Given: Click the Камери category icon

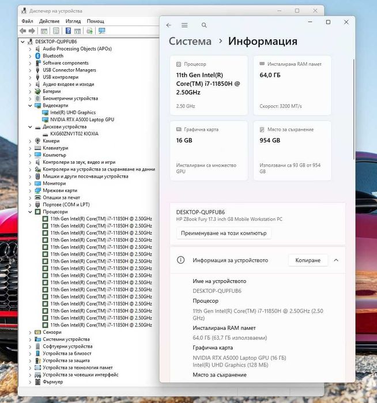Looking at the screenshot, I should 38,141.
